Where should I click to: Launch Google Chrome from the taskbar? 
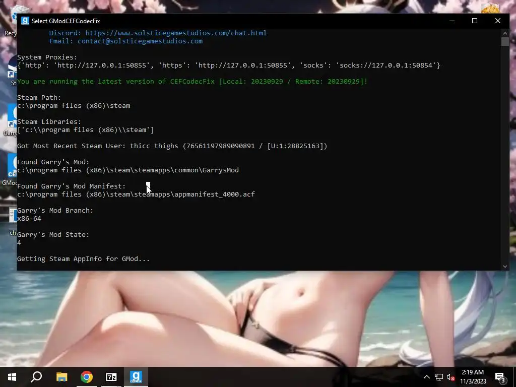tap(87, 377)
